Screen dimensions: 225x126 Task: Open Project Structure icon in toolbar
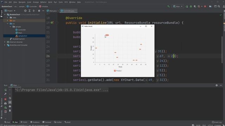(210, 6)
